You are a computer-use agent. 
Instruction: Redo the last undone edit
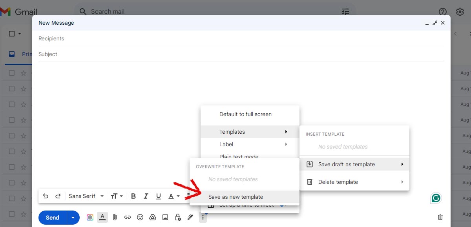point(58,196)
